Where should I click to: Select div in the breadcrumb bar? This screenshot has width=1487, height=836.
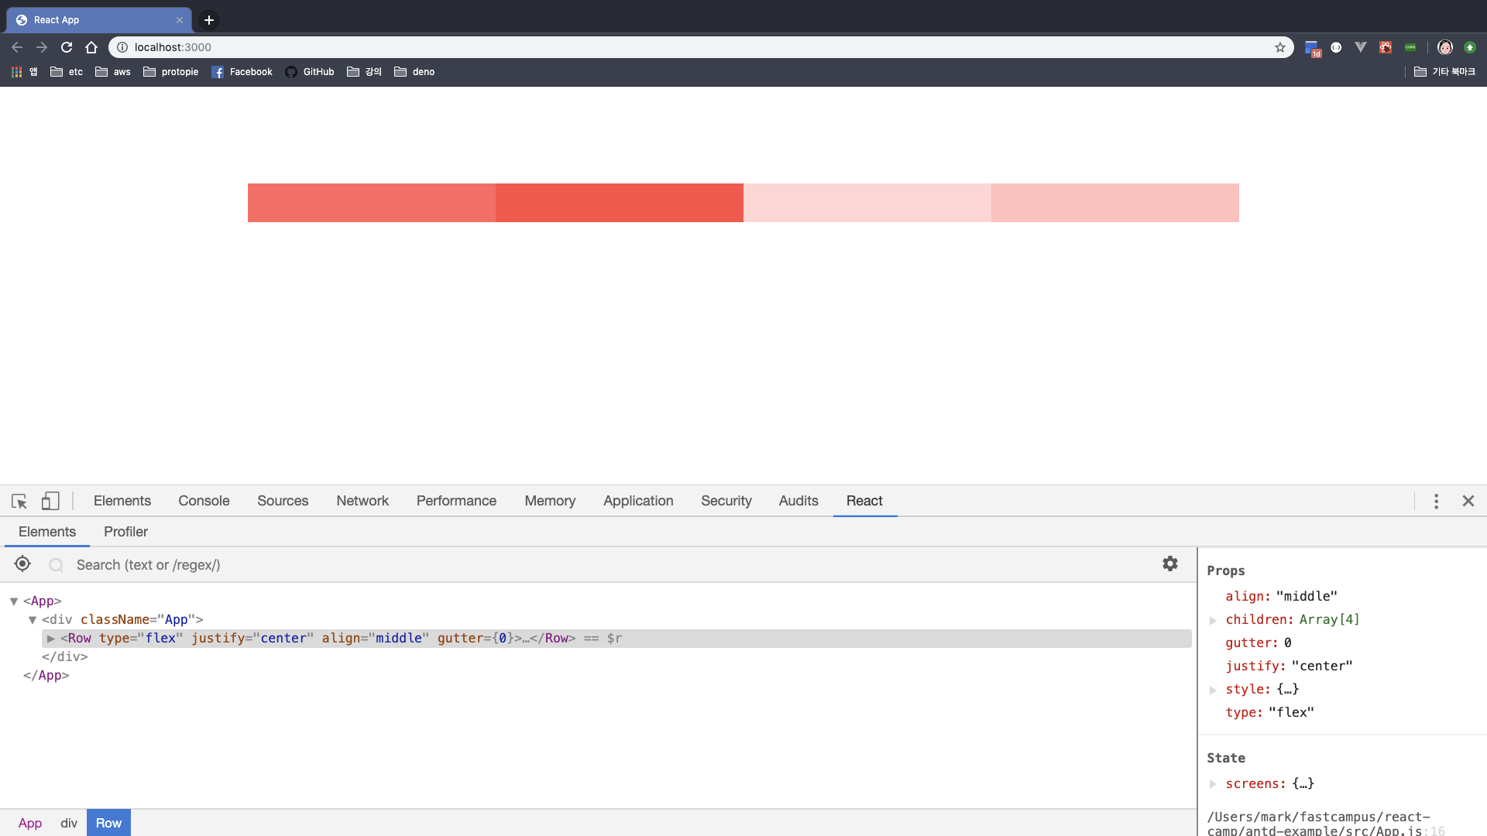[x=69, y=824]
